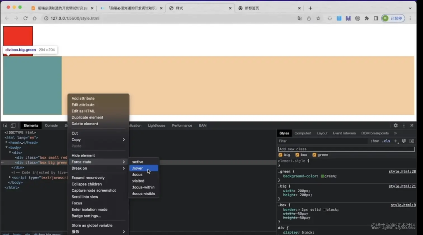Reload the page with the refresh icon
423x235 pixels.
25,18
